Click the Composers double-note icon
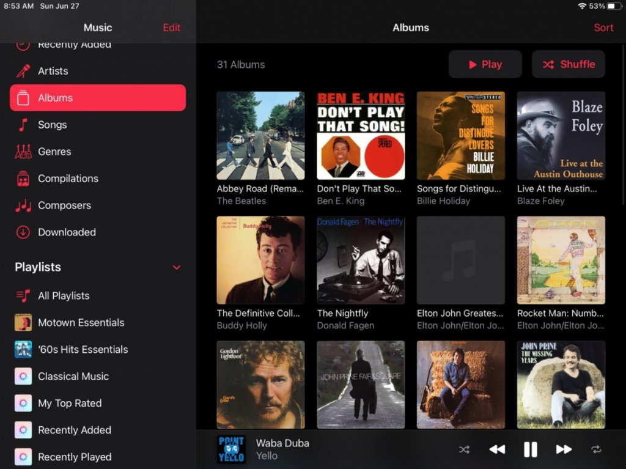This screenshot has height=469, width=626. tap(23, 205)
